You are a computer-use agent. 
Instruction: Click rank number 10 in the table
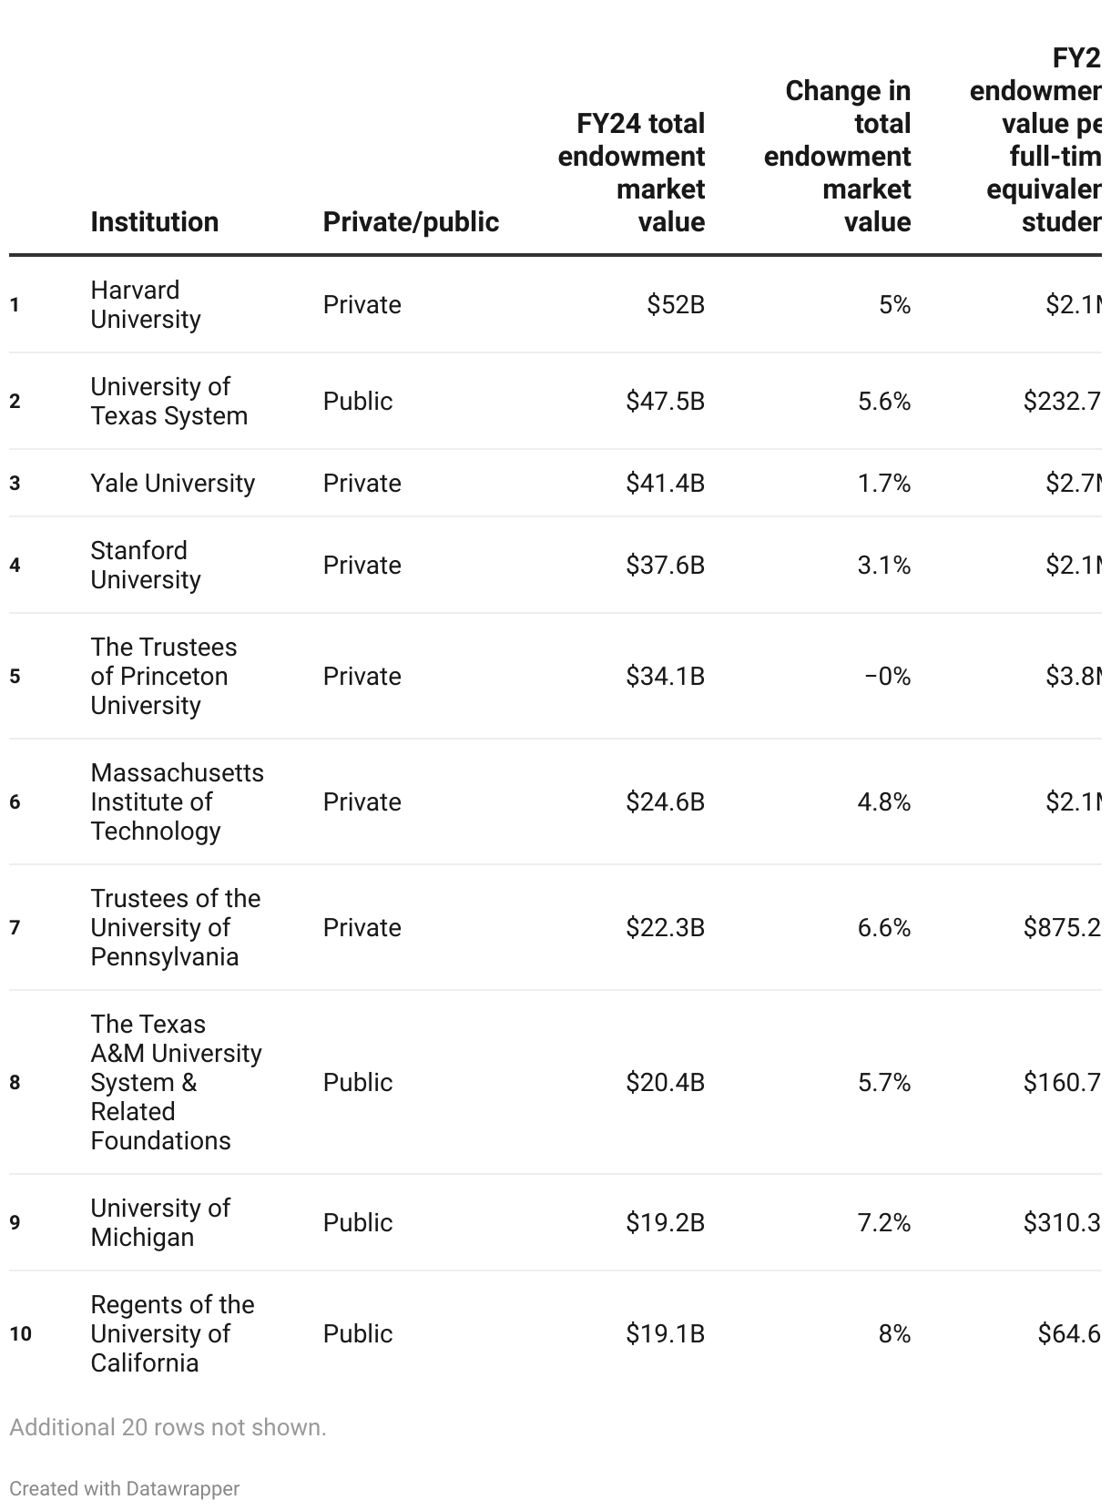tap(21, 1334)
